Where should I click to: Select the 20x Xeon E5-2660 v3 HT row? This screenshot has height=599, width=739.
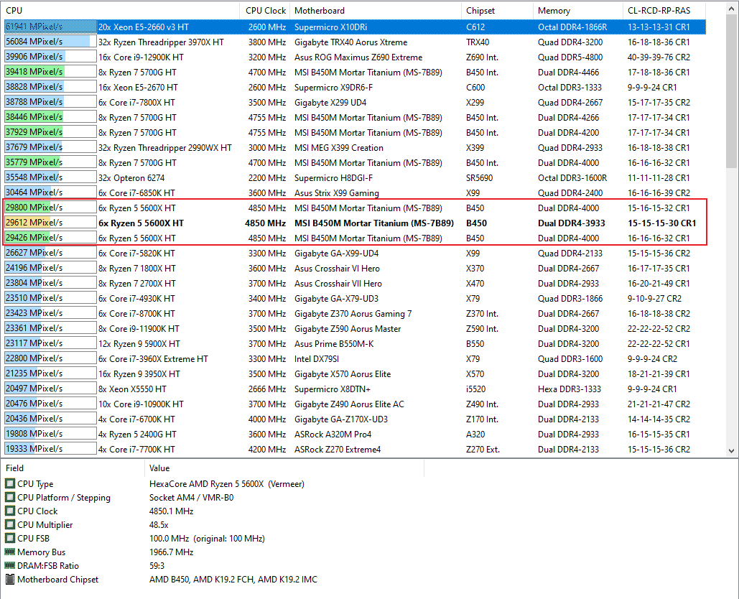pyautogui.click(x=355, y=27)
